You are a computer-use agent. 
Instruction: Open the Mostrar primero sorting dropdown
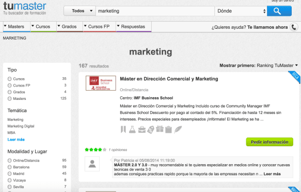[259, 65]
